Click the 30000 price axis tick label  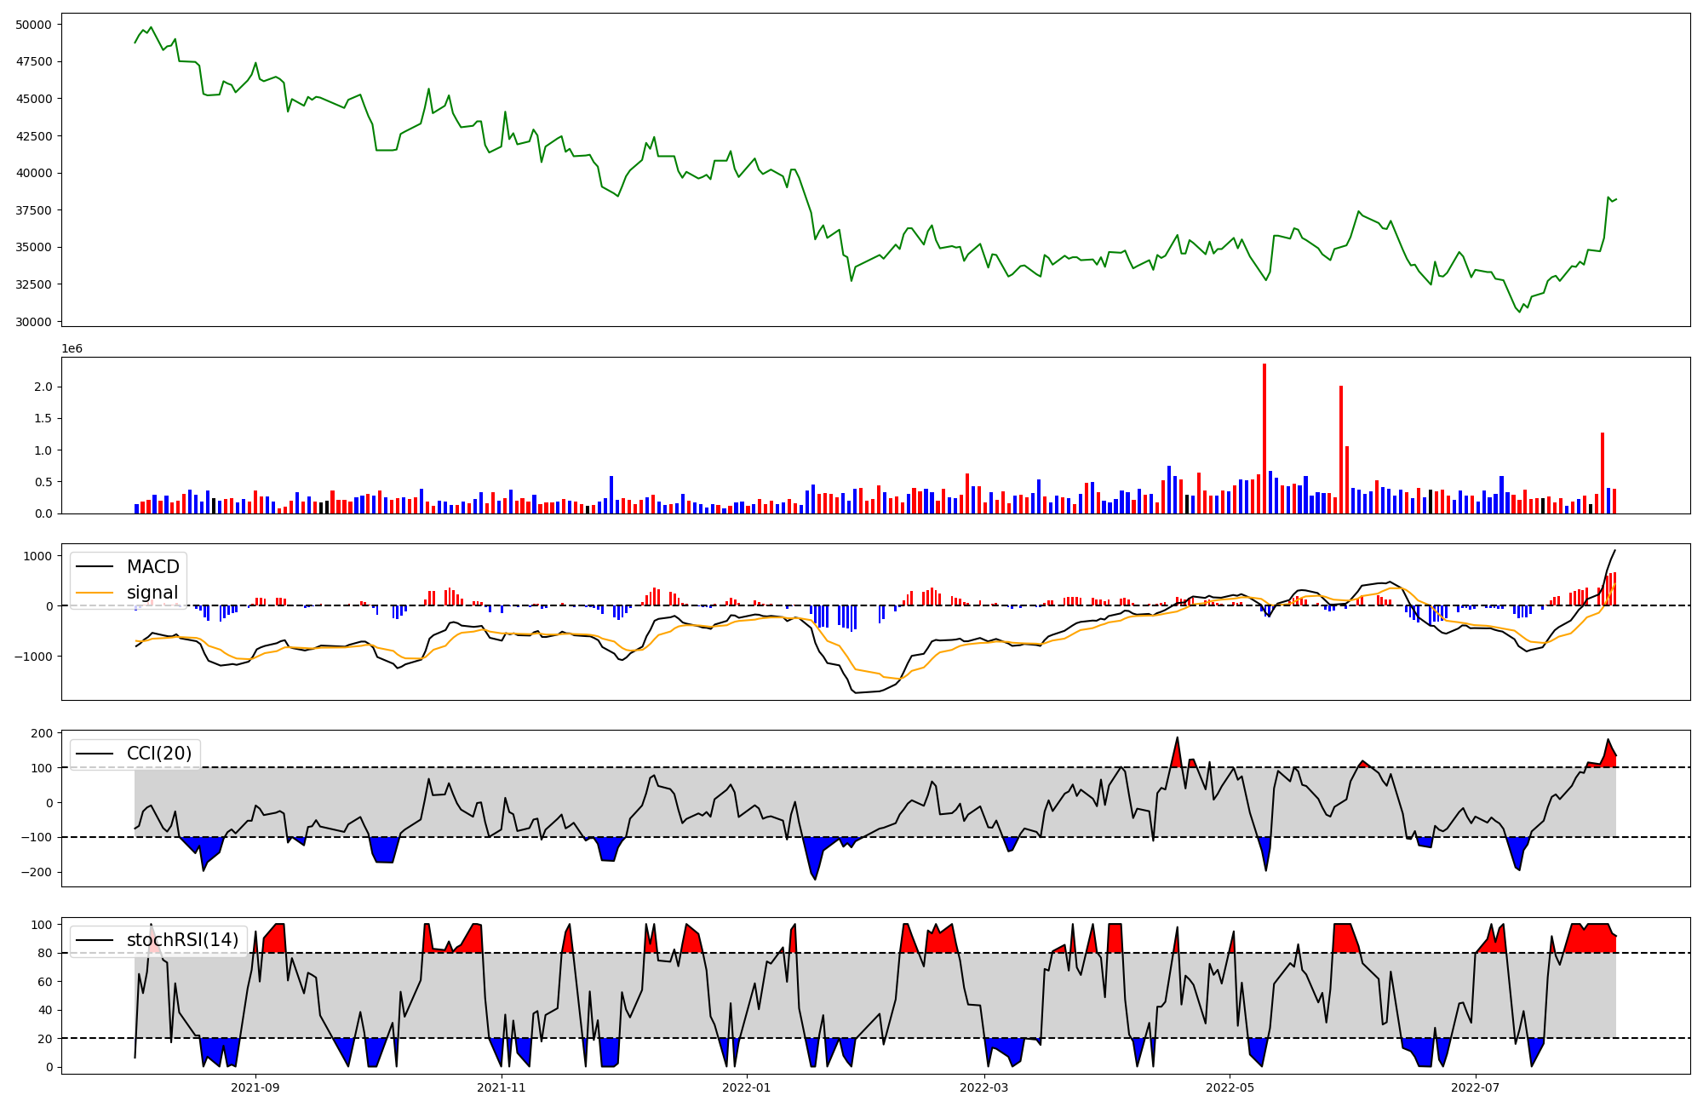pos(33,322)
